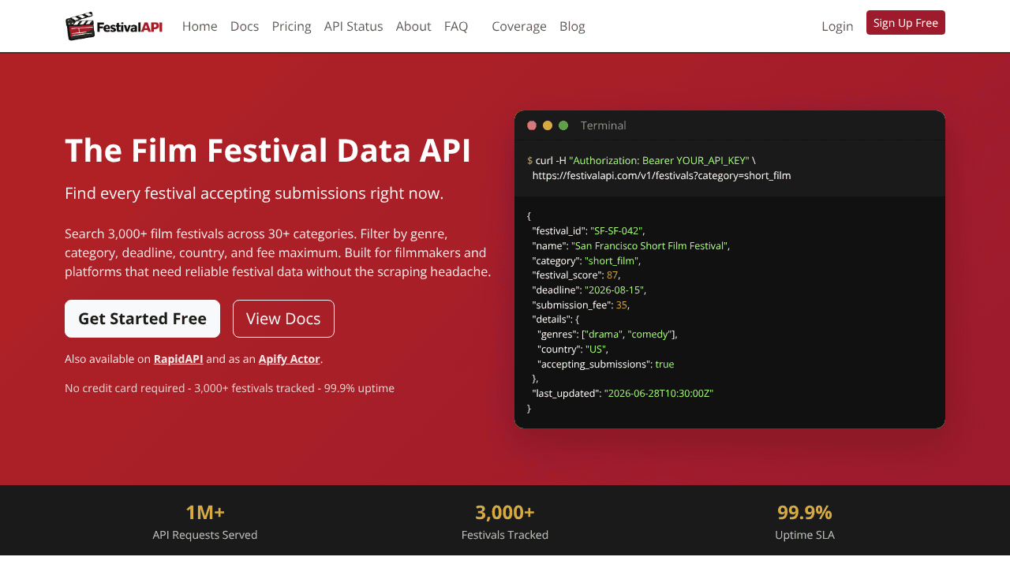Click the submission_fee value 35

point(622,305)
